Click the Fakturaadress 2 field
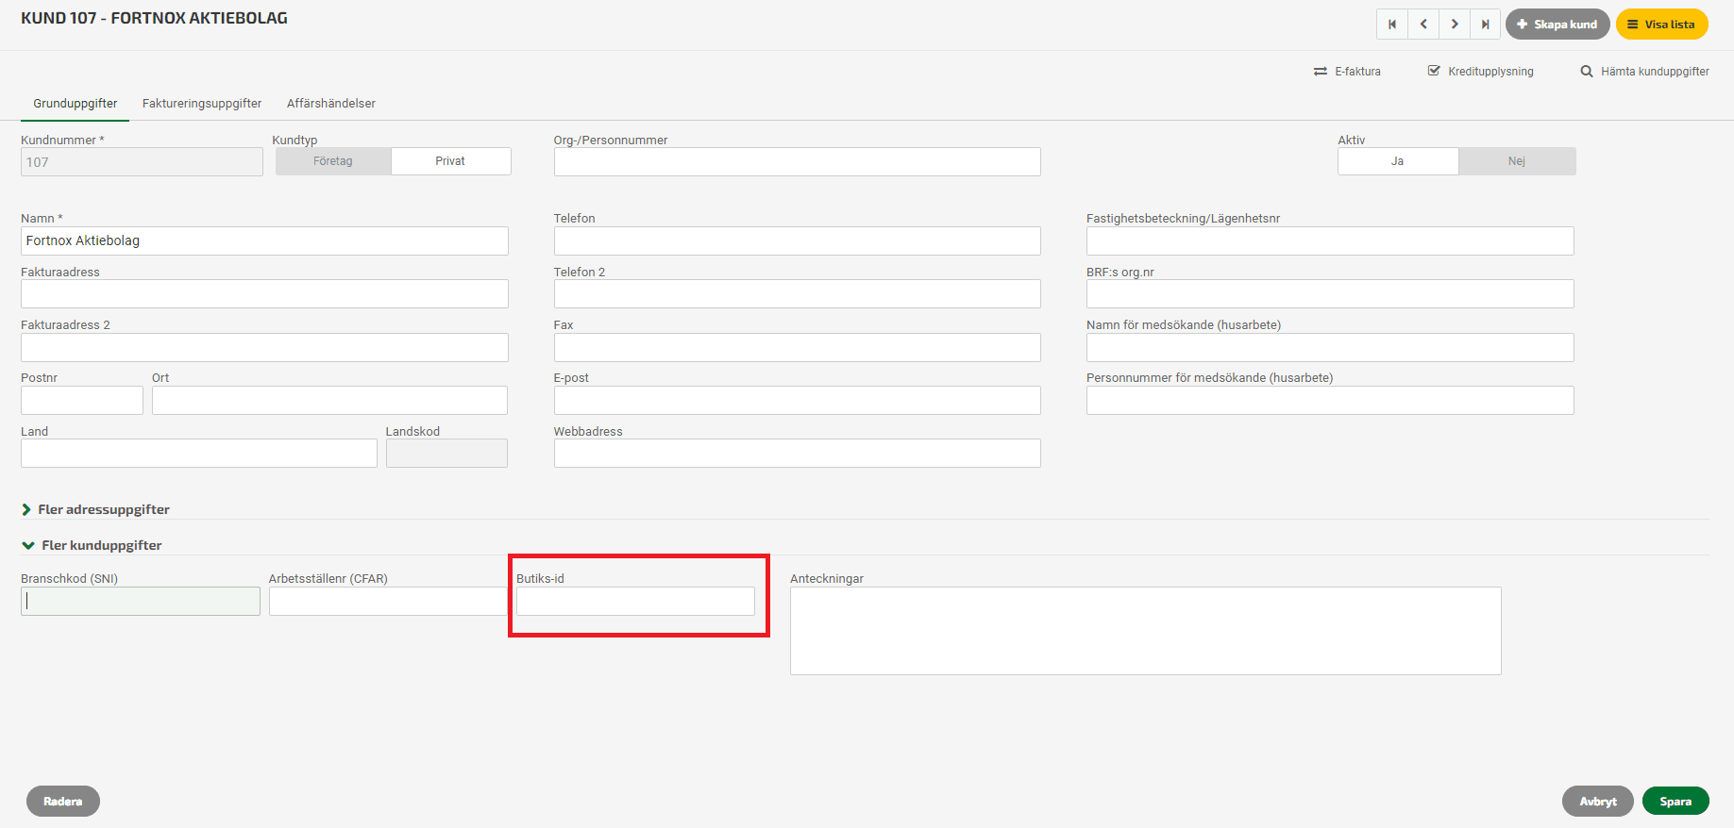This screenshot has height=828, width=1734. [x=264, y=347]
